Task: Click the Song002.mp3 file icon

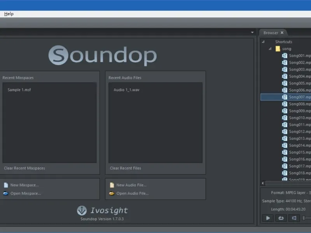Action: [285, 63]
